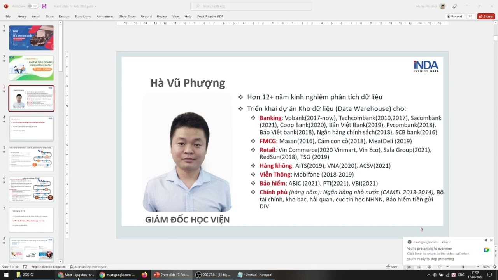Screen dimensions: 498x280
Task: Toggle the Notes pane button
Action: click(x=393, y=267)
